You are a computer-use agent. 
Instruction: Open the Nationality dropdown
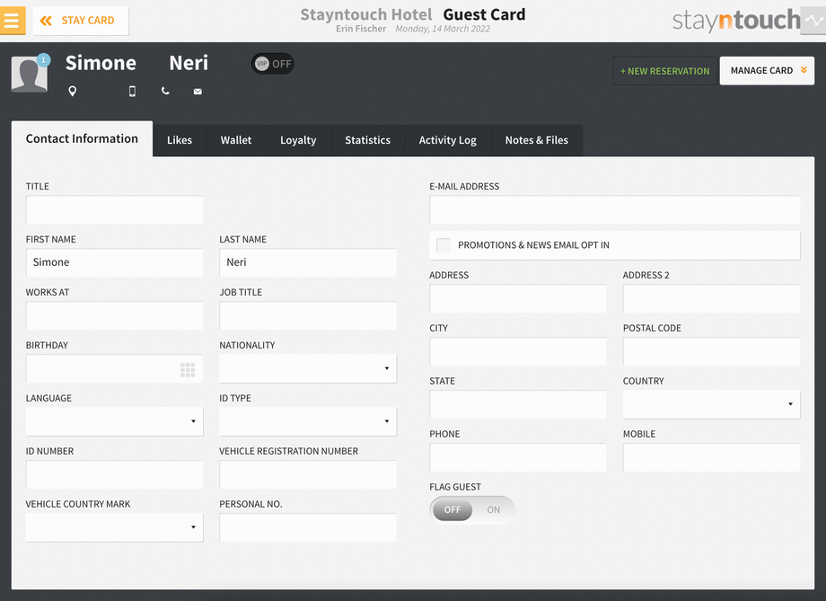pyautogui.click(x=308, y=368)
